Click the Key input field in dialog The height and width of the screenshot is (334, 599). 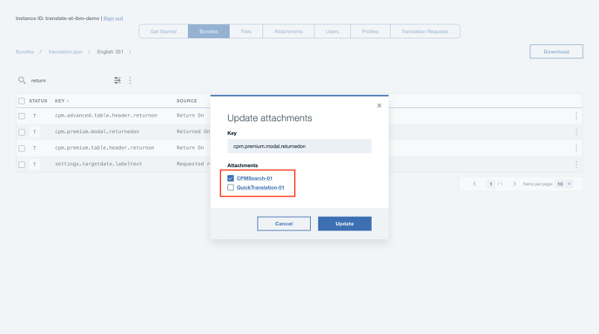(299, 146)
